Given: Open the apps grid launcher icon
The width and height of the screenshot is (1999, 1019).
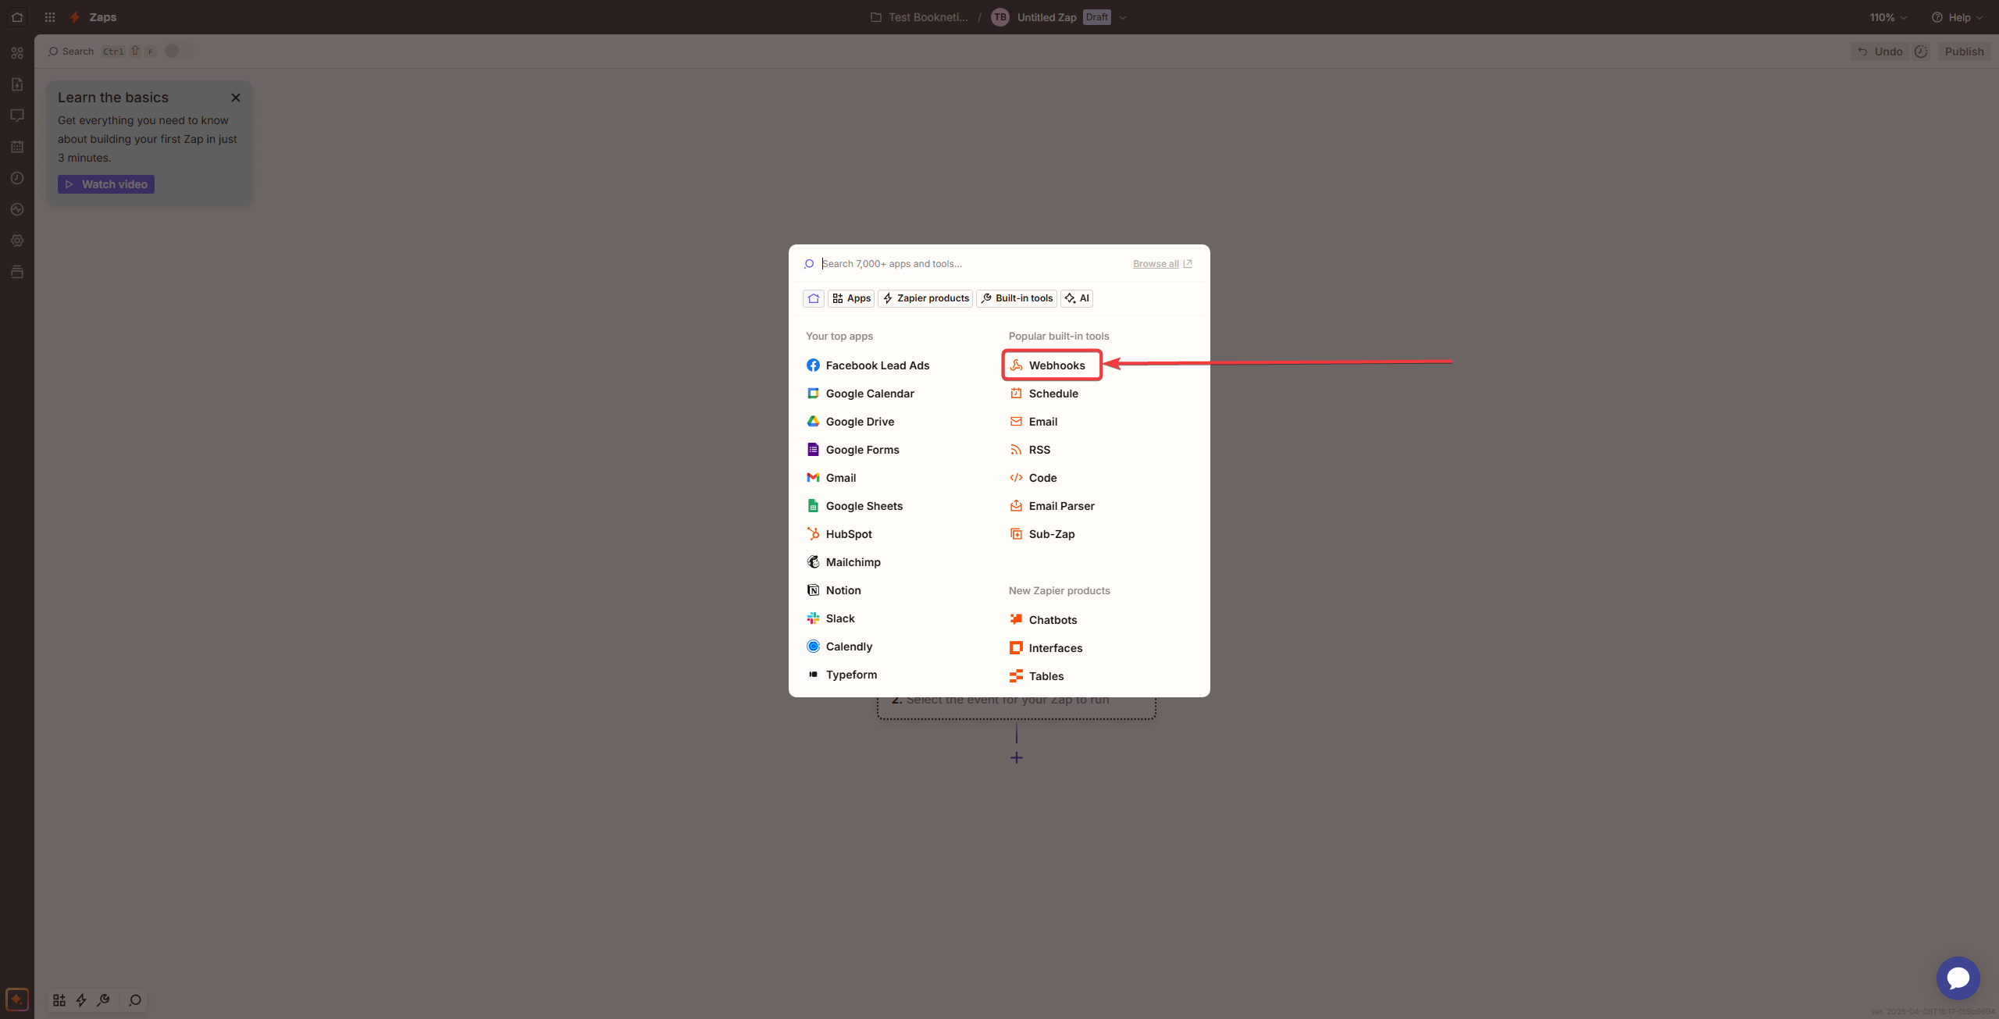Looking at the screenshot, I should click(x=50, y=17).
